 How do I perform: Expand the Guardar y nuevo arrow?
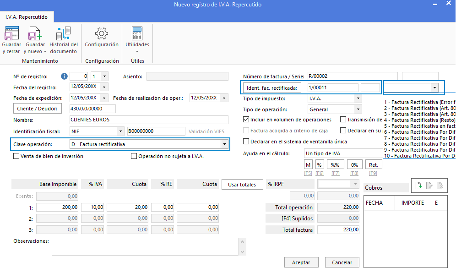click(x=45, y=52)
